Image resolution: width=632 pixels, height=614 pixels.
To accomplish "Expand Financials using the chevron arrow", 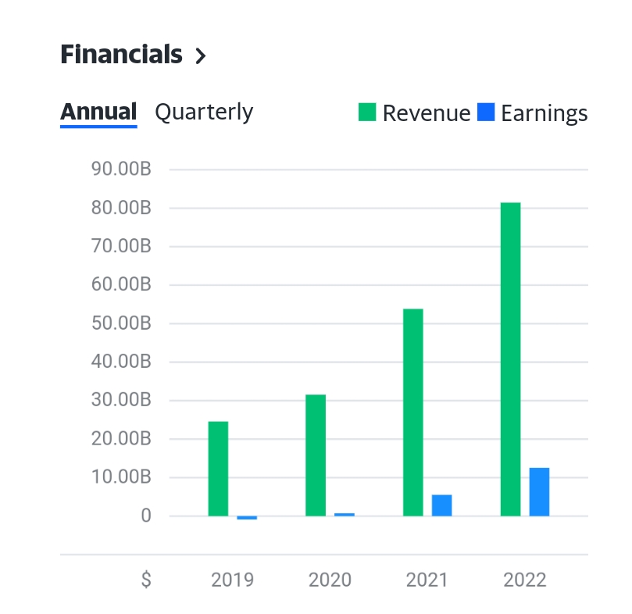I will click(201, 55).
